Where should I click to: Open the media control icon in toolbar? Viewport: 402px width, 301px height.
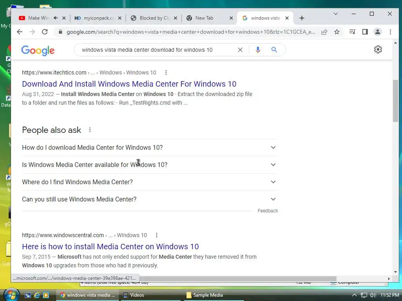tap(352, 32)
